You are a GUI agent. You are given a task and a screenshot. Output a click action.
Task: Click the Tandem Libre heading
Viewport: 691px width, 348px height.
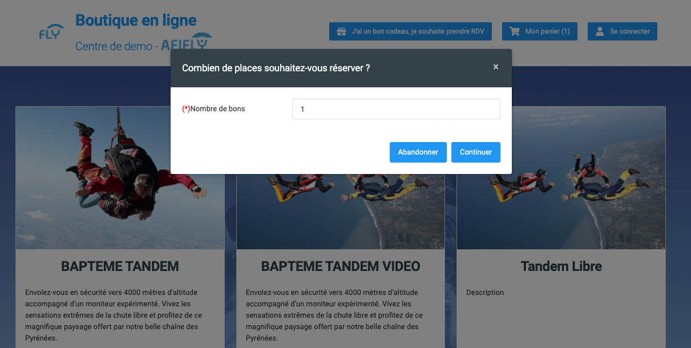pyautogui.click(x=561, y=266)
